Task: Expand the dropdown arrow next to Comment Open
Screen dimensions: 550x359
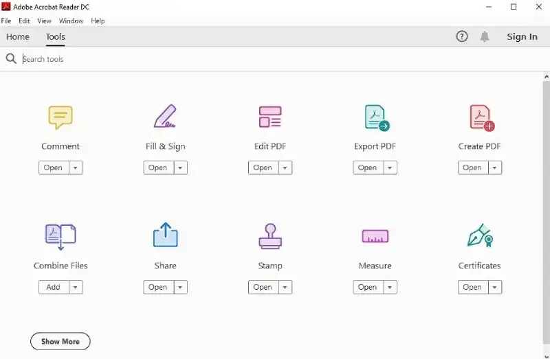Action: [76, 168]
